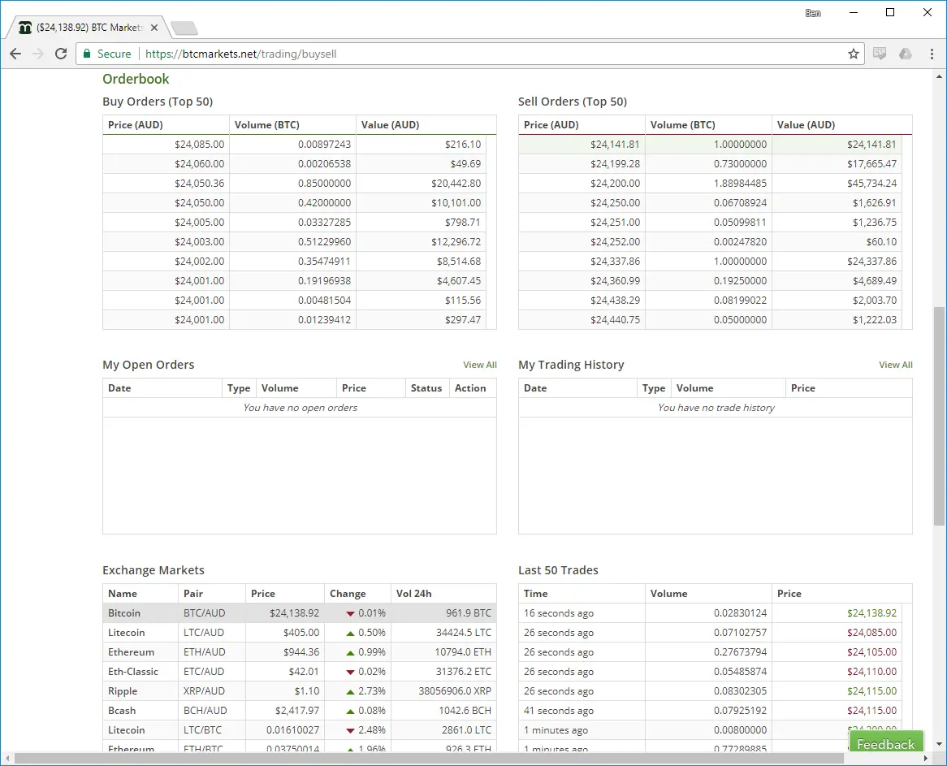Viewport: 947px width, 766px height.
Task: Select the Eth-Classic ETC/AUD market row
Action: 300,671
